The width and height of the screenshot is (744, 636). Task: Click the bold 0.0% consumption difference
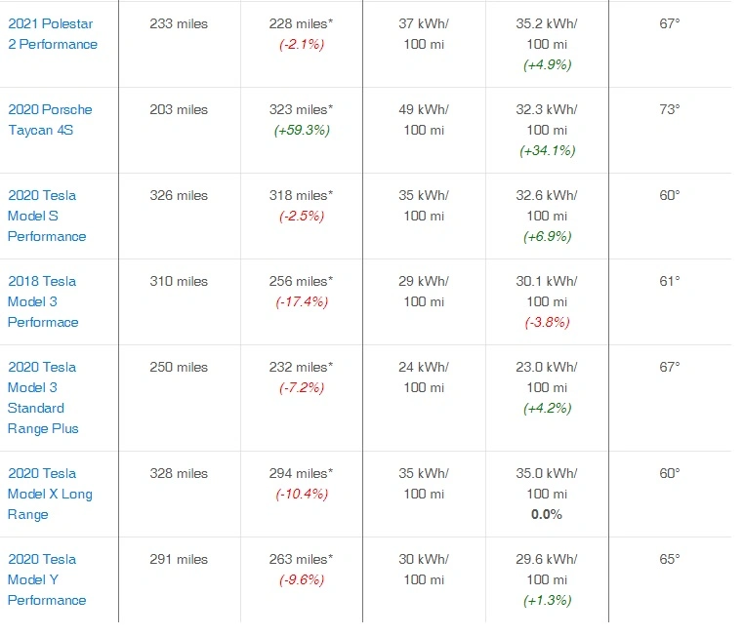click(x=547, y=515)
